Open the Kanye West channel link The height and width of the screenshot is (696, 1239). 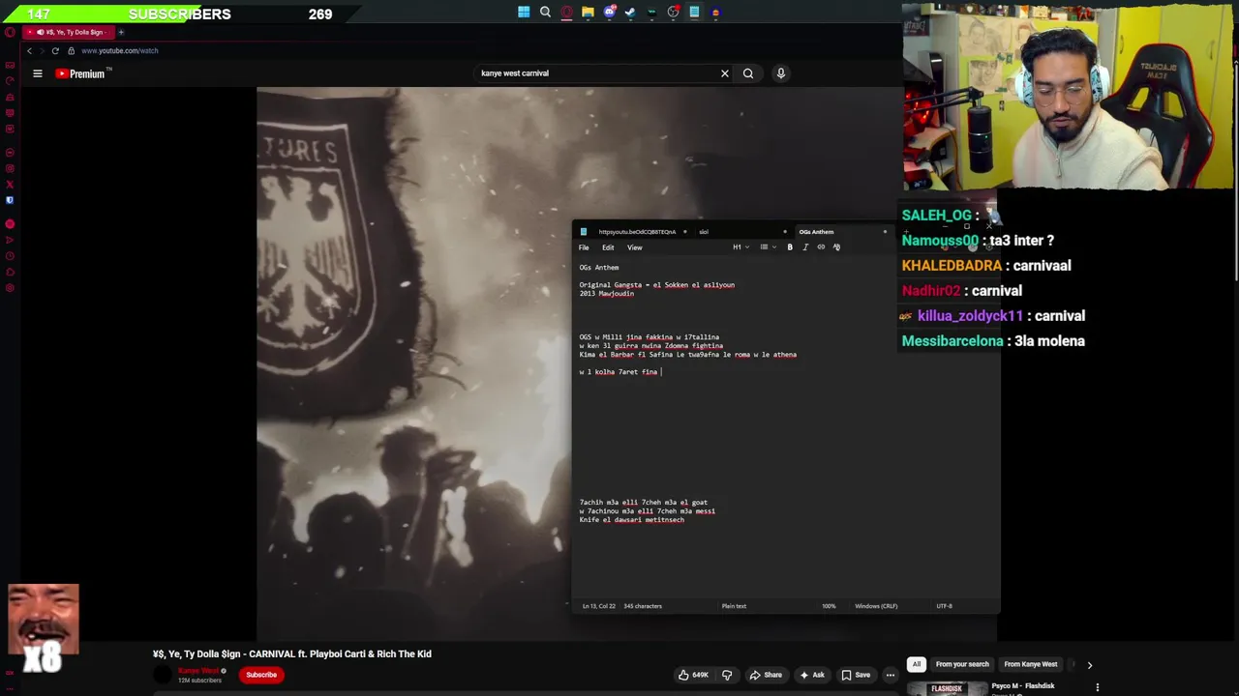coord(196,671)
